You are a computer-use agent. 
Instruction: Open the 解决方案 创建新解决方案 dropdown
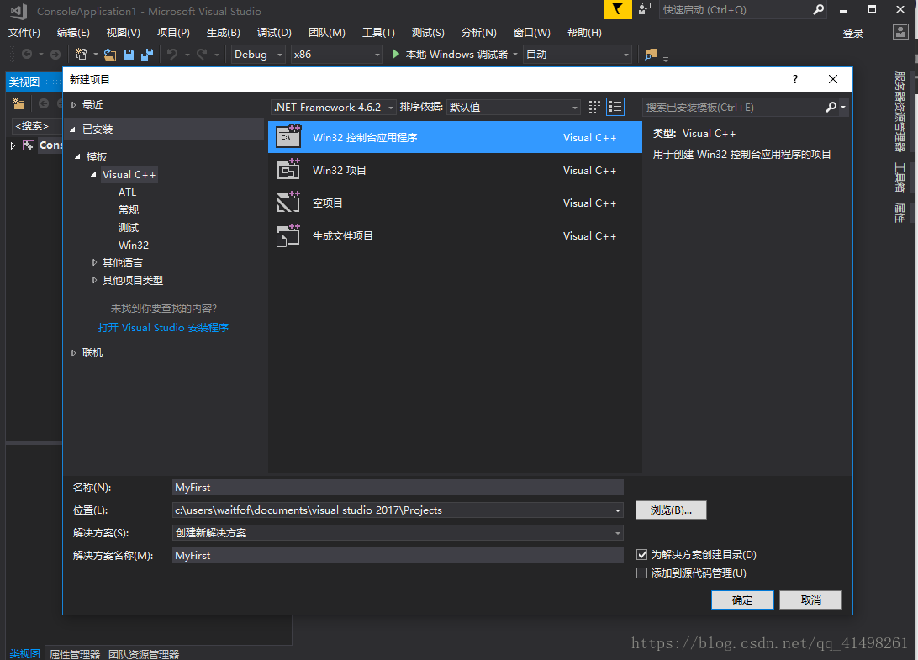click(x=398, y=533)
